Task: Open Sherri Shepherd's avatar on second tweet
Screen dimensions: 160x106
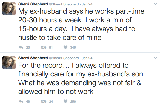Action: click(x=9, y=63)
